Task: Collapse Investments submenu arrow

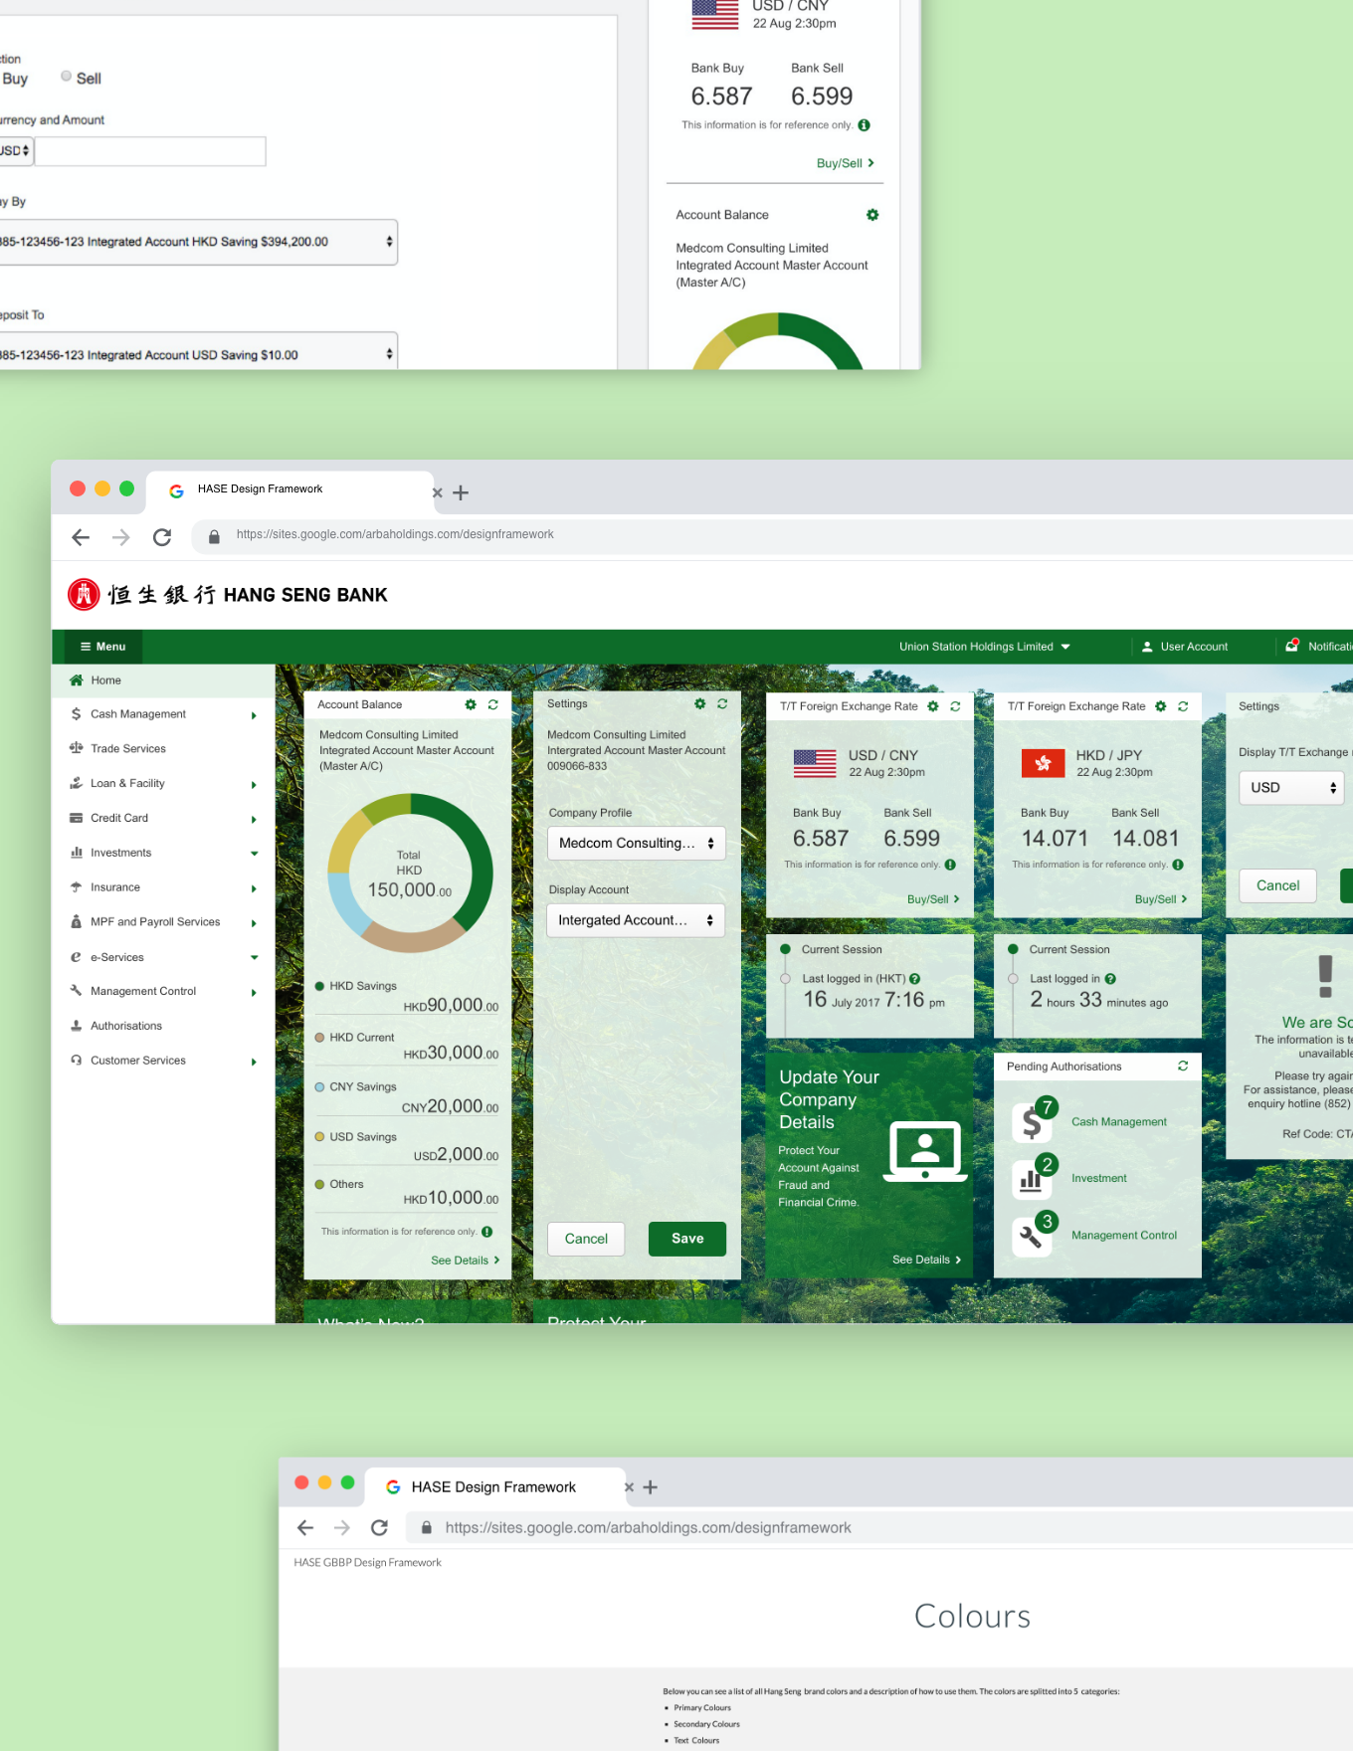Action: pos(254,854)
